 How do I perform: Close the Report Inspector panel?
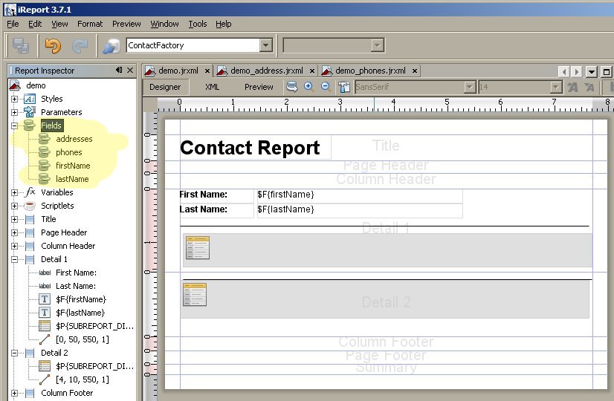(130, 70)
